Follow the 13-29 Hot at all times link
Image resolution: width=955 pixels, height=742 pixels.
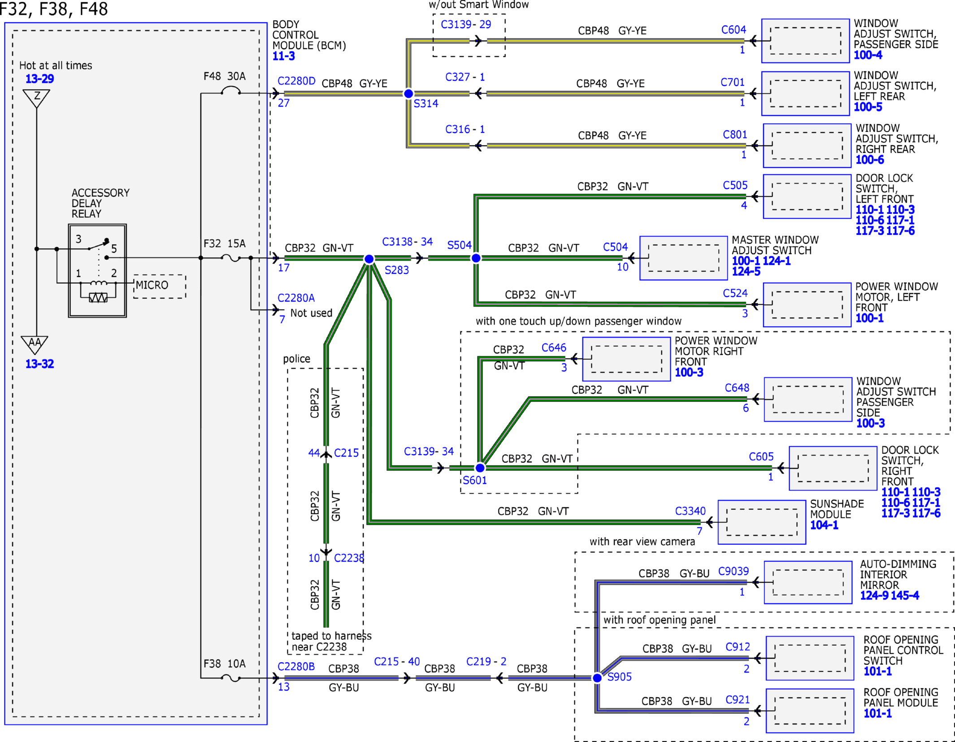point(39,79)
